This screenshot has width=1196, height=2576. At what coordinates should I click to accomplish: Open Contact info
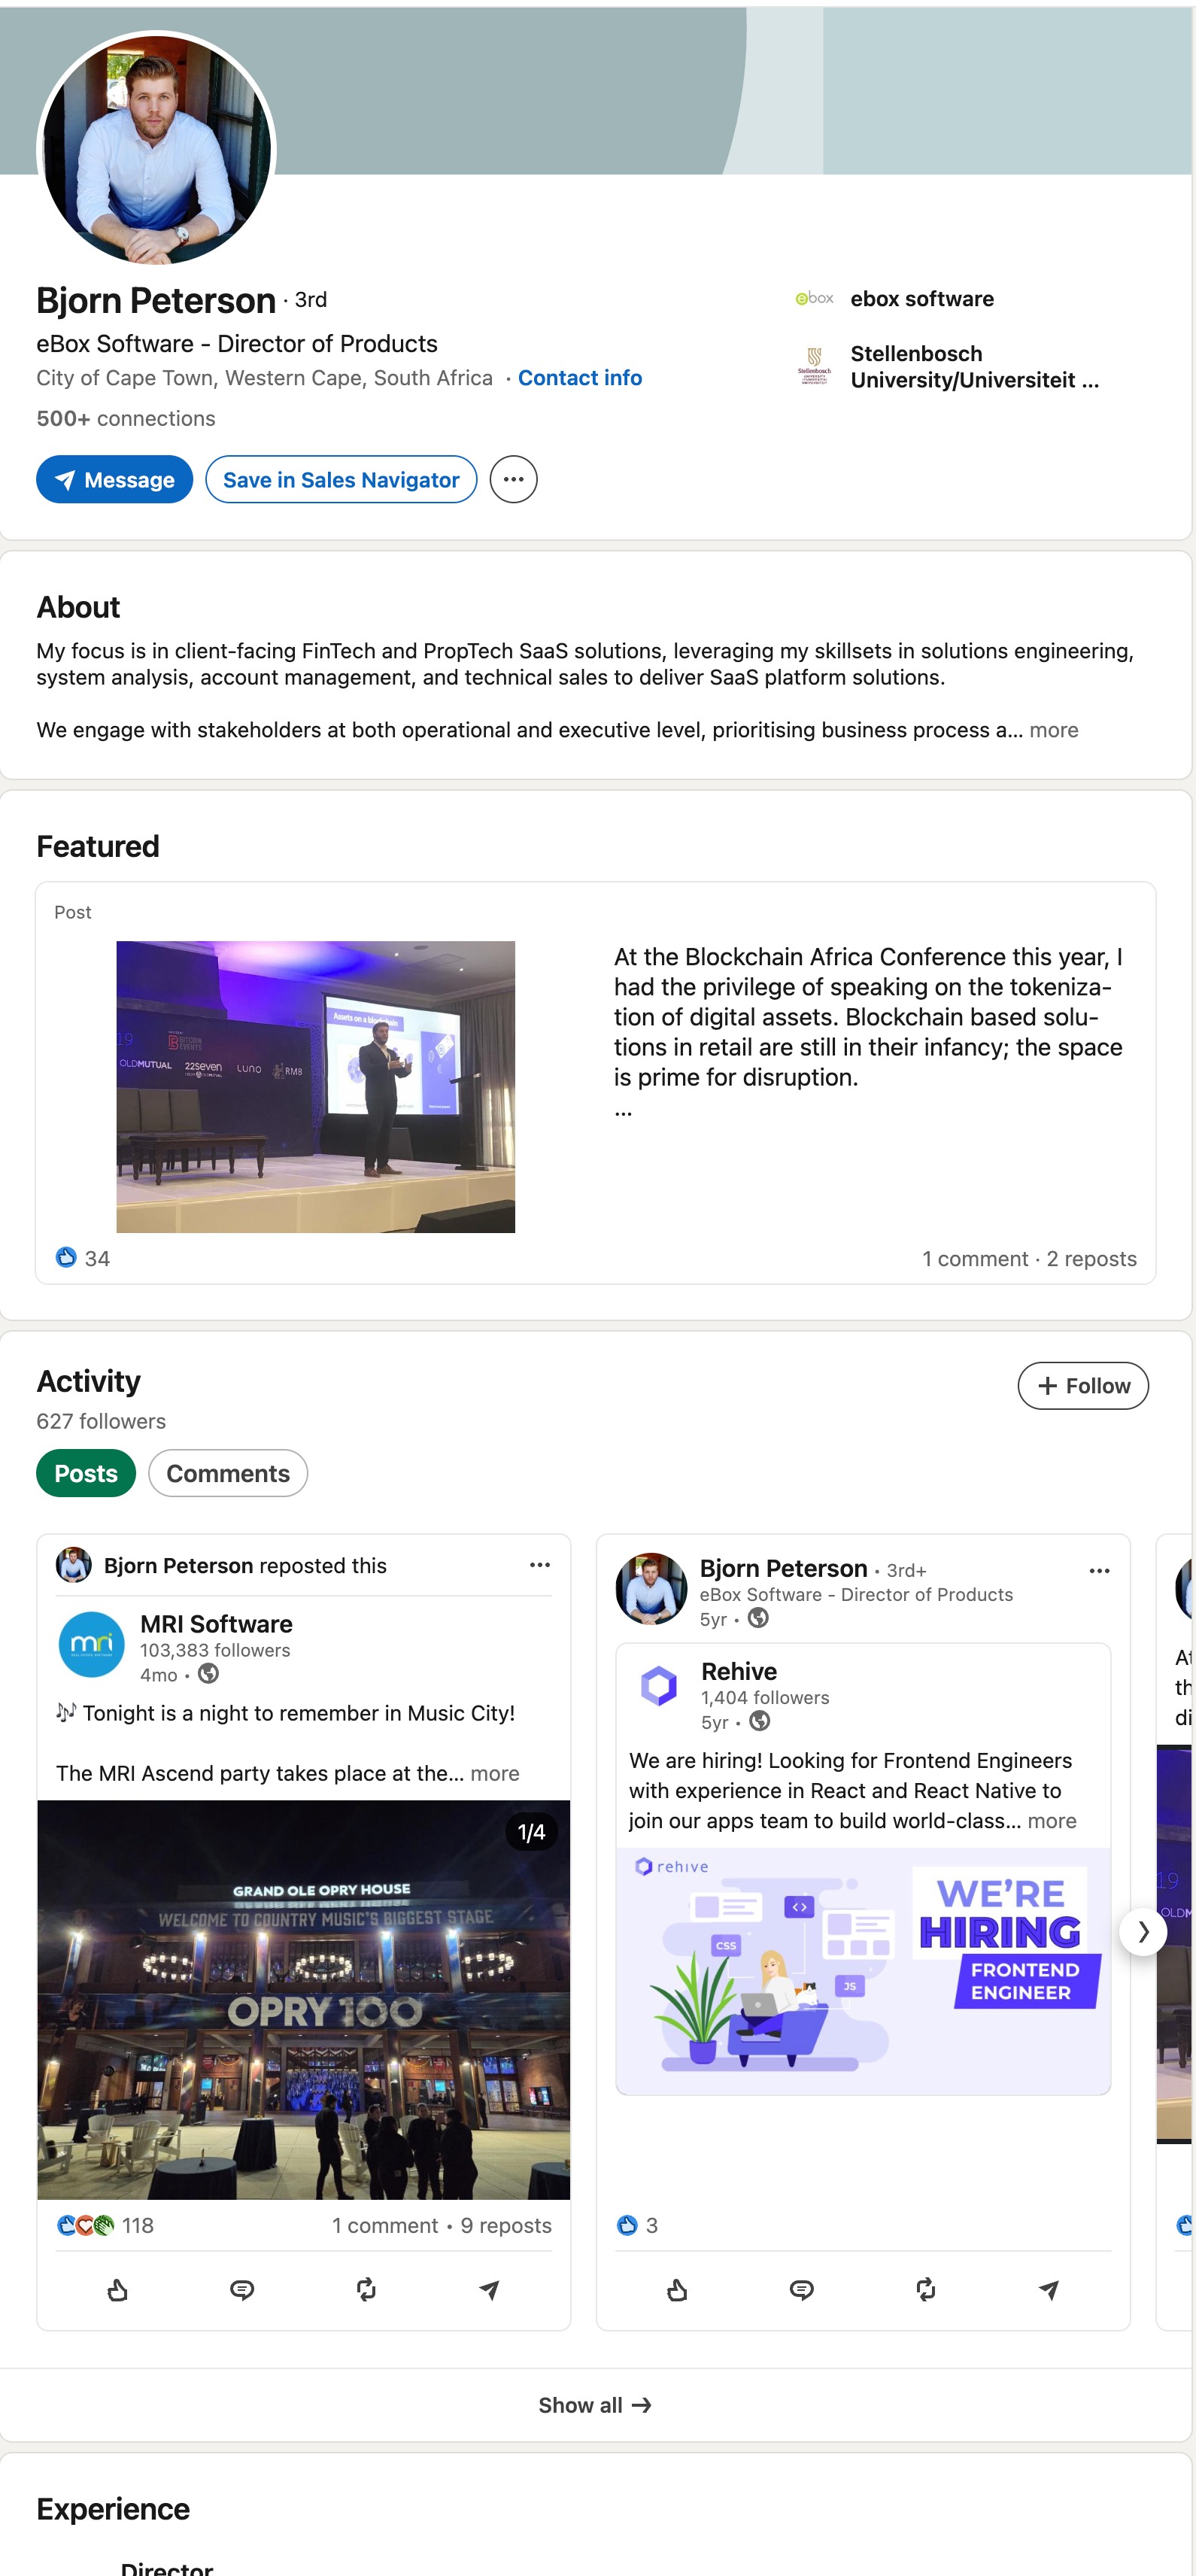point(580,378)
